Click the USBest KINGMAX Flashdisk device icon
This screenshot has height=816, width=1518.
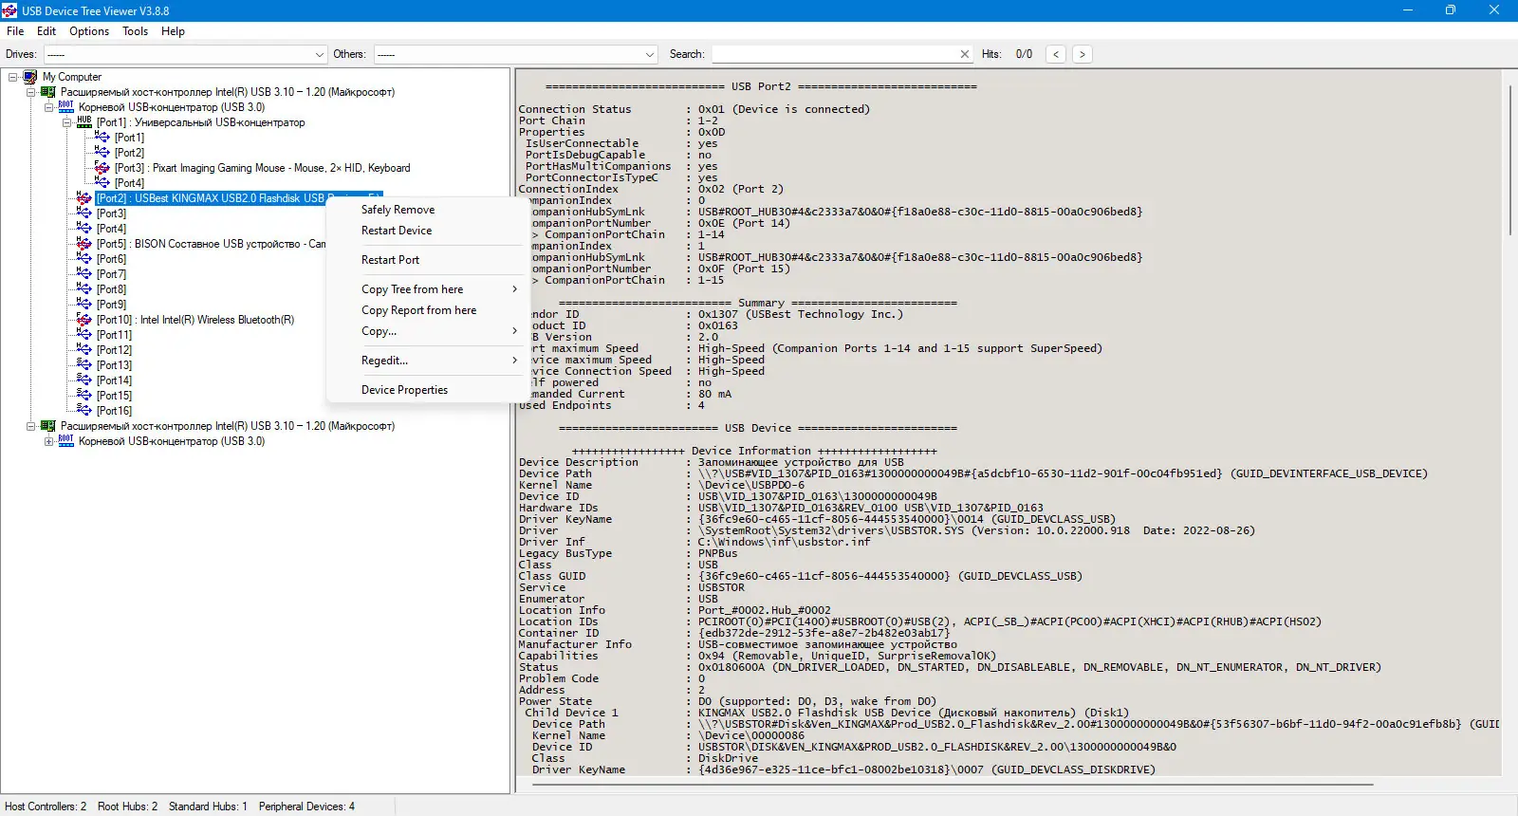(84, 198)
